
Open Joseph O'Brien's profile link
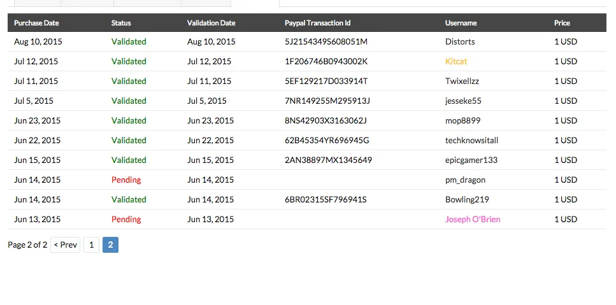click(x=473, y=219)
